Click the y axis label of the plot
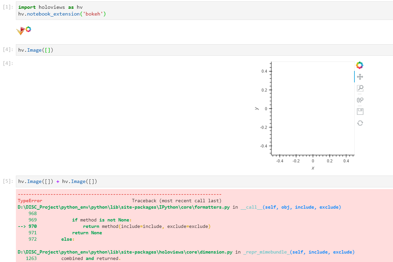393x262 pixels. point(256,108)
